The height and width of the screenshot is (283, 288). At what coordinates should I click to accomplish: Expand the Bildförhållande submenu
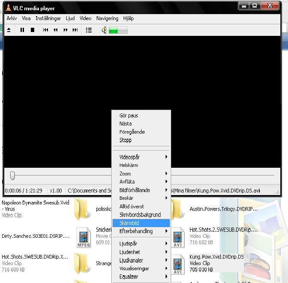[141, 190]
